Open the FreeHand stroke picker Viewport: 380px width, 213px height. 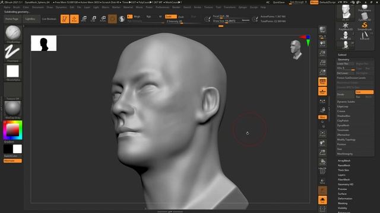[x=13, y=53]
